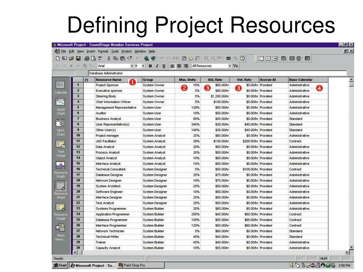Click the 340% Max. Units cell
The image size is (363, 272).
click(x=188, y=124)
